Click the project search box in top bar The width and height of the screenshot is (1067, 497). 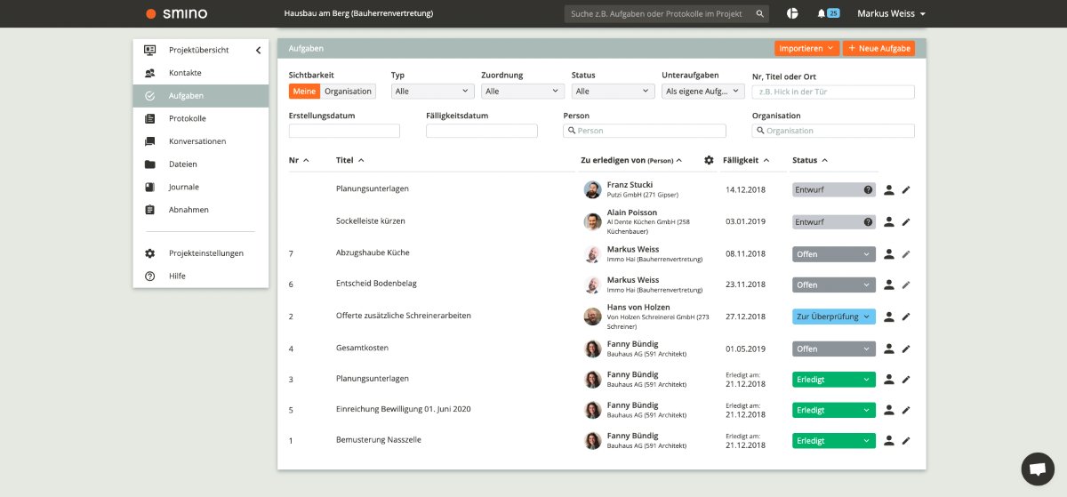667,14
